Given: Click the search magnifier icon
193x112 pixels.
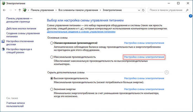Looking at the screenshot, I should pyautogui.click(x=187, y=10).
